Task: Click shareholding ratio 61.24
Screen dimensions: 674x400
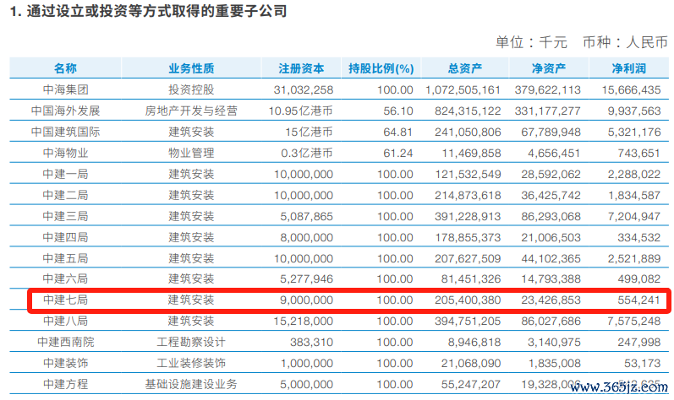Action: (x=398, y=153)
